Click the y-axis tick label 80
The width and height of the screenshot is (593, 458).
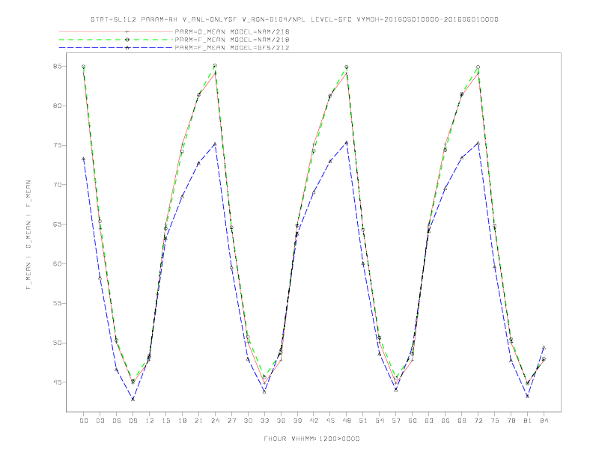tap(58, 106)
